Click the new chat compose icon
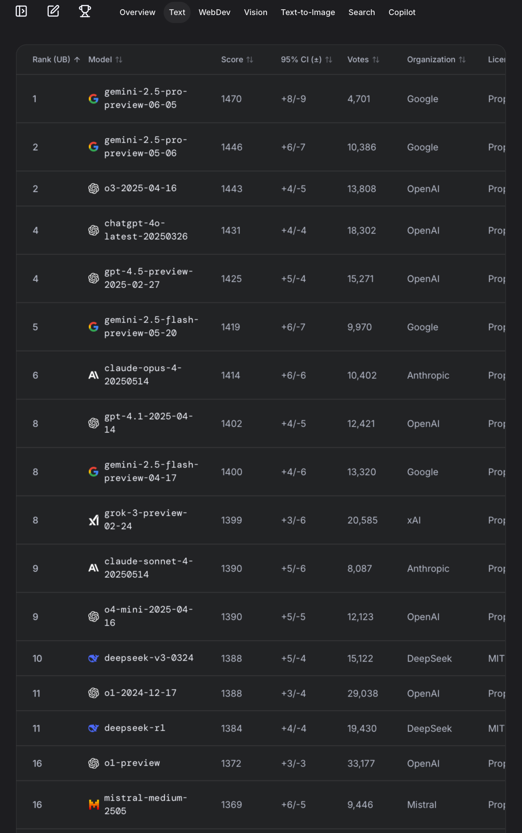The width and height of the screenshot is (522, 833). tap(53, 11)
